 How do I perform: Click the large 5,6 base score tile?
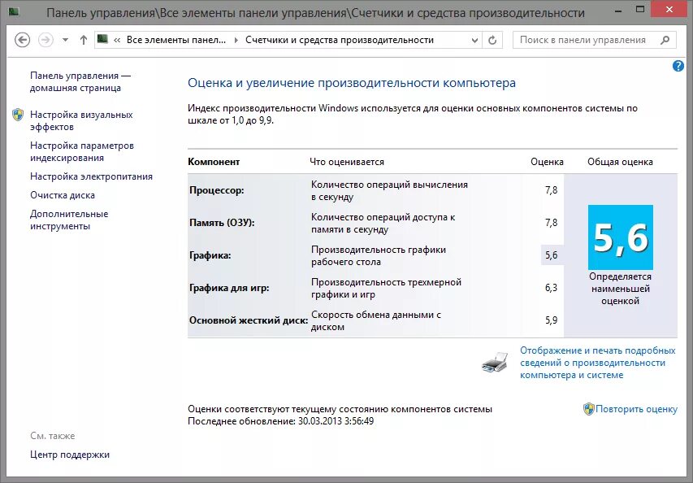pos(621,237)
